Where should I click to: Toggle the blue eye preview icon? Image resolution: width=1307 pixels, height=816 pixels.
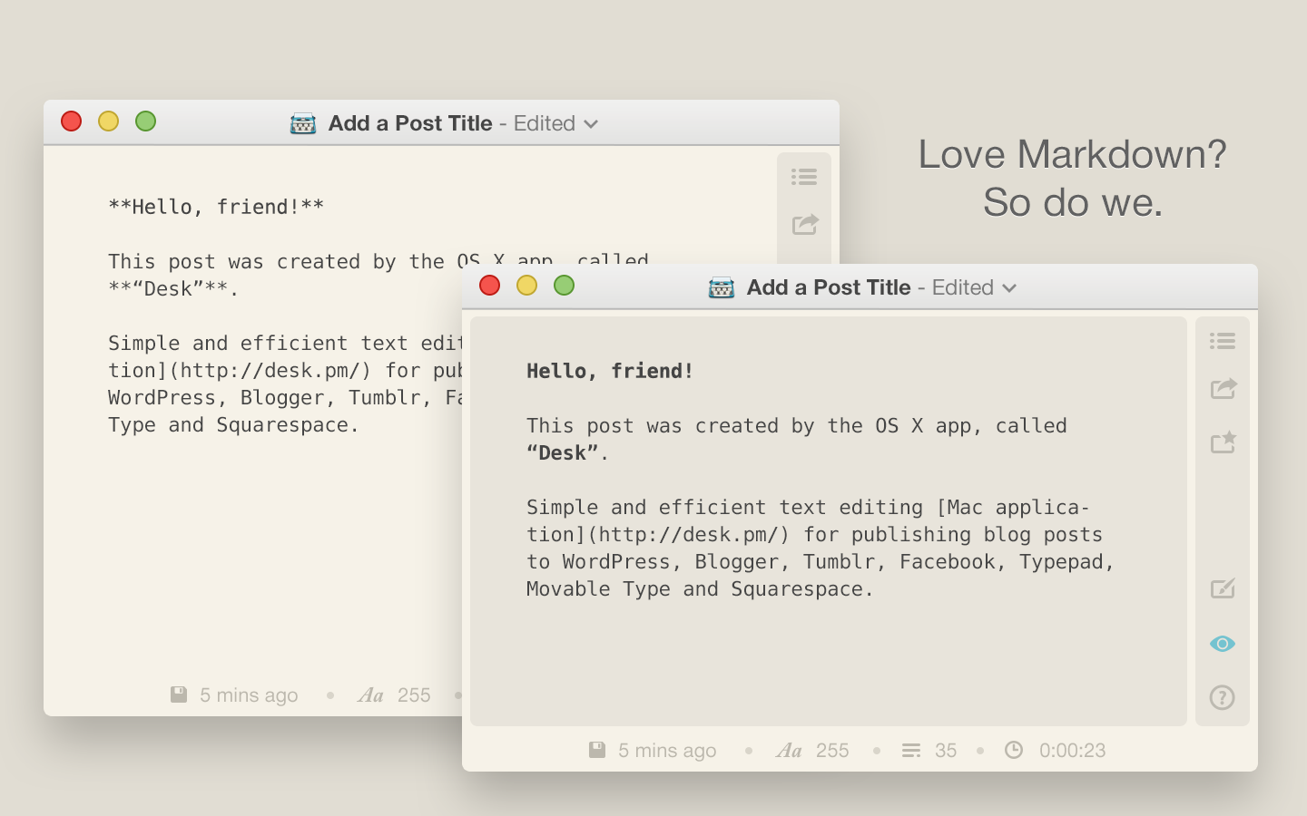pyautogui.click(x=1223, y=644)
